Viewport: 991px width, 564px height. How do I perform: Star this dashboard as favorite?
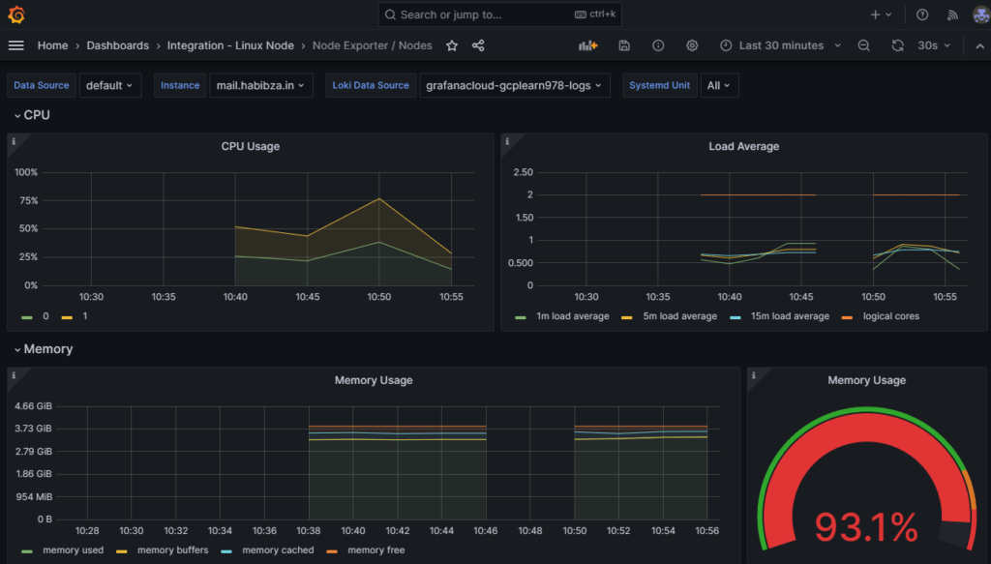pyautogui.click(x=452, y=45)
